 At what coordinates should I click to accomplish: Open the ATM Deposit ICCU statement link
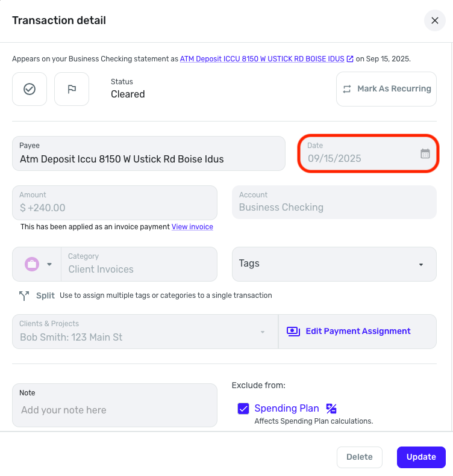[262, 59]
